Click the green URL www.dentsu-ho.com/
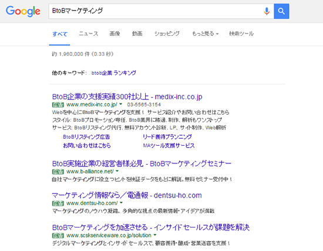The width and height of the screenshot is (323, 251). [x=92, y=203]
